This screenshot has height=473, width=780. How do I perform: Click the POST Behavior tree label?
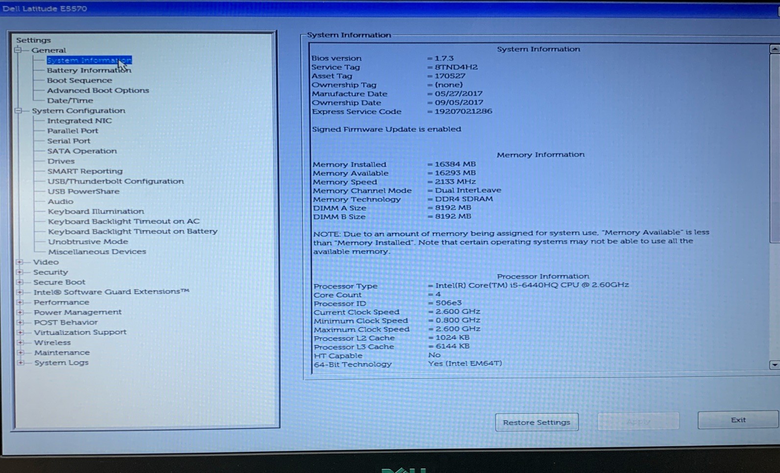(x=66, y=322)
